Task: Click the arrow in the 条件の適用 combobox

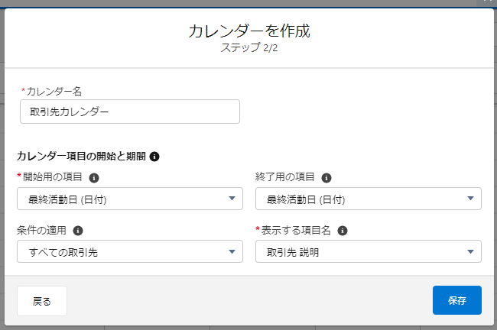Action: point(232,252)
